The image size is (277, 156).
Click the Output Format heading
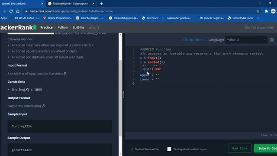click(x=19, y=98)
